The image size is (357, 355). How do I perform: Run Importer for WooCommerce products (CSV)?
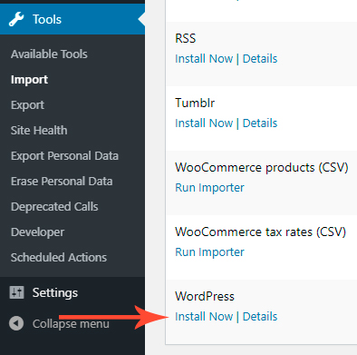[x=209, y=188]
